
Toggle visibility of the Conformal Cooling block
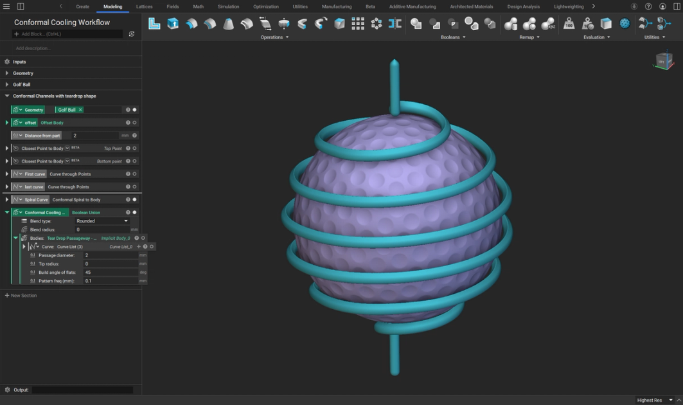click(134, 212)
